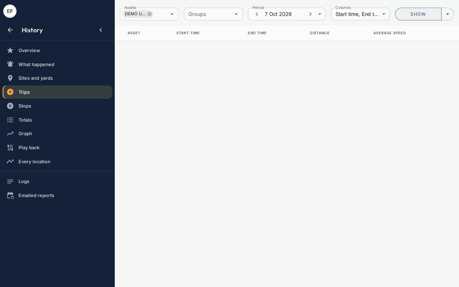The width and height of the screenshot is (459, 287).
Task: Click the Overview star icon
Action: click(x=10, y=50)
